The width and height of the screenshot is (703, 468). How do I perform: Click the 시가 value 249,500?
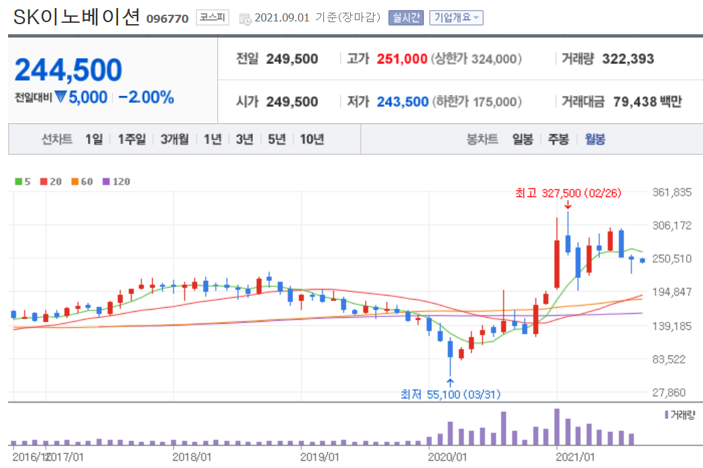pos(292,102)
